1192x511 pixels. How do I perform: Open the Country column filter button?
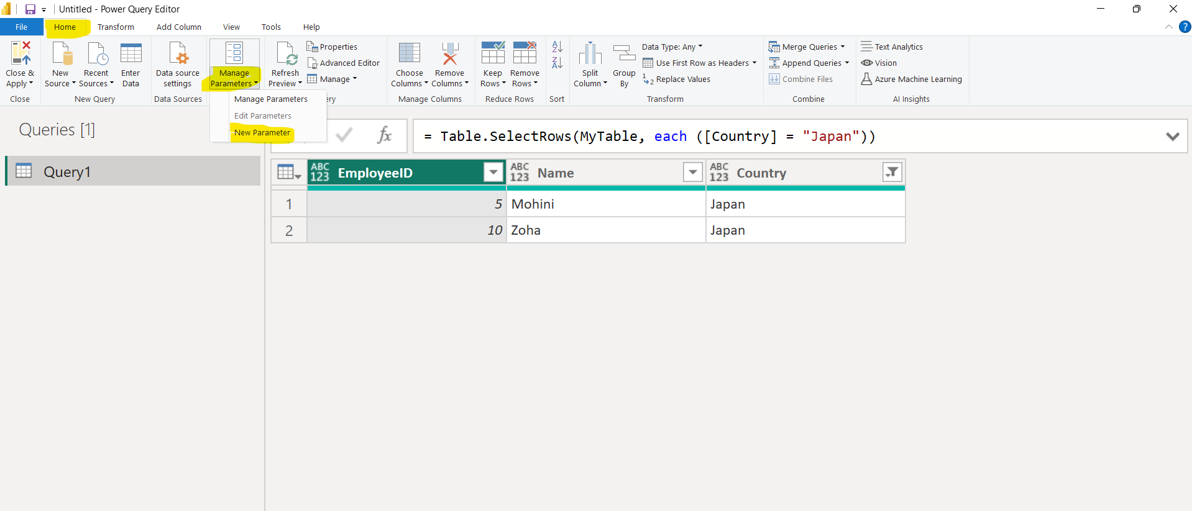[892, 172]
